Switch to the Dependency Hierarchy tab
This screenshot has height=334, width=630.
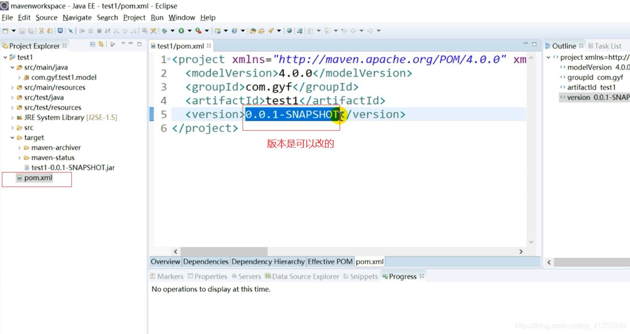268,262
